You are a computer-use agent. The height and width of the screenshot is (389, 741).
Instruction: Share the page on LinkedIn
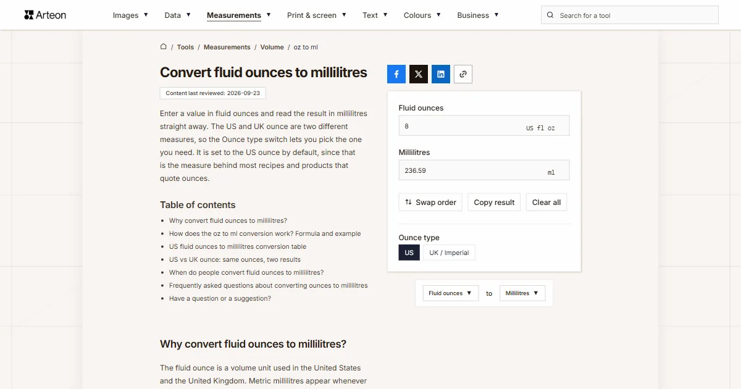coord(441,74)
